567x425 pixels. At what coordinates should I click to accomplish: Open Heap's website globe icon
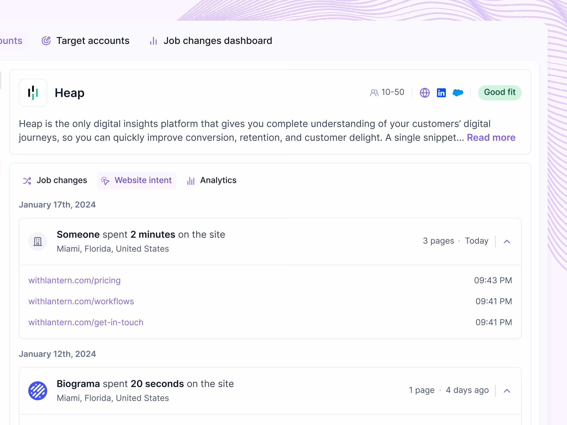425,93
